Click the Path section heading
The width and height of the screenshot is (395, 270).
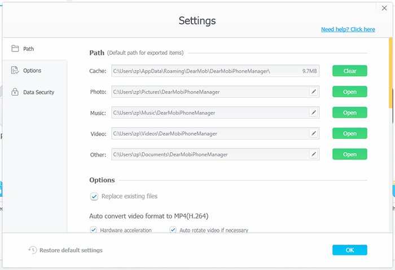tap(96, 53)
